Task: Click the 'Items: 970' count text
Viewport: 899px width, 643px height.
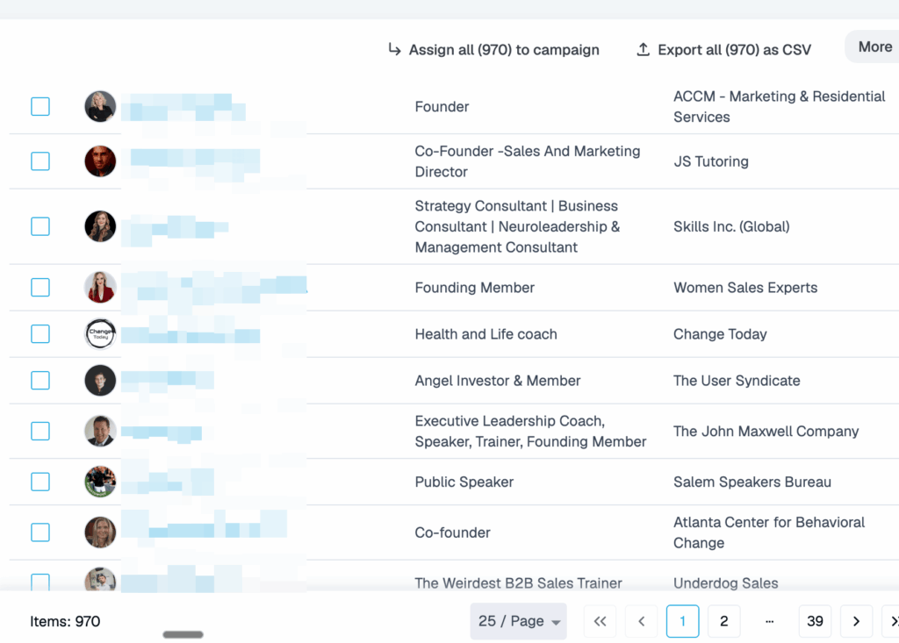Action: point(65,621)
